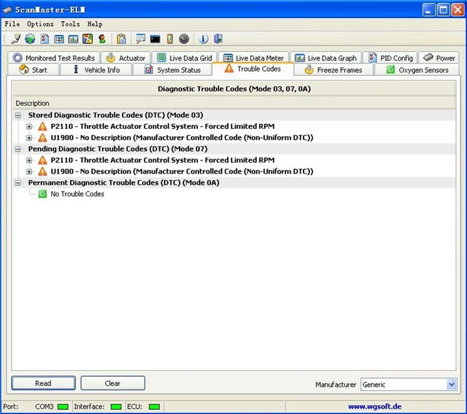Image resolution: width=467 pixels, height=414 pixels.
Task: Click the connect cable icon in toolbar
Action: pyautogui.click(x=16, y=39)
